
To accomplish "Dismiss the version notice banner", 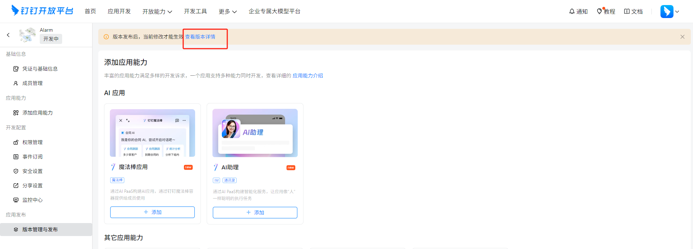I will [682, 37].
